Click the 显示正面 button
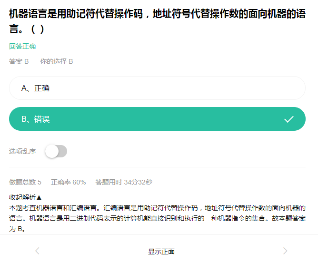 [x=161, y=252]
